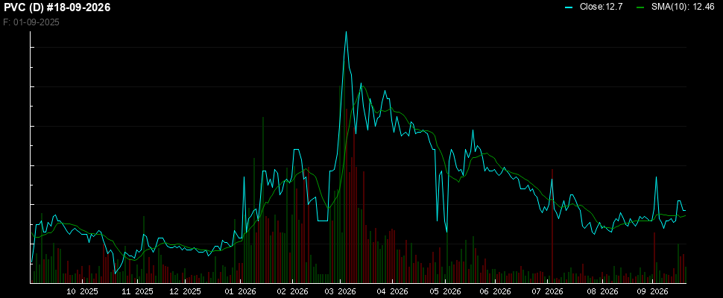Screen dimensions: 723x298
Task: Click the cyan Close legend marker
Action: [569, 7]
